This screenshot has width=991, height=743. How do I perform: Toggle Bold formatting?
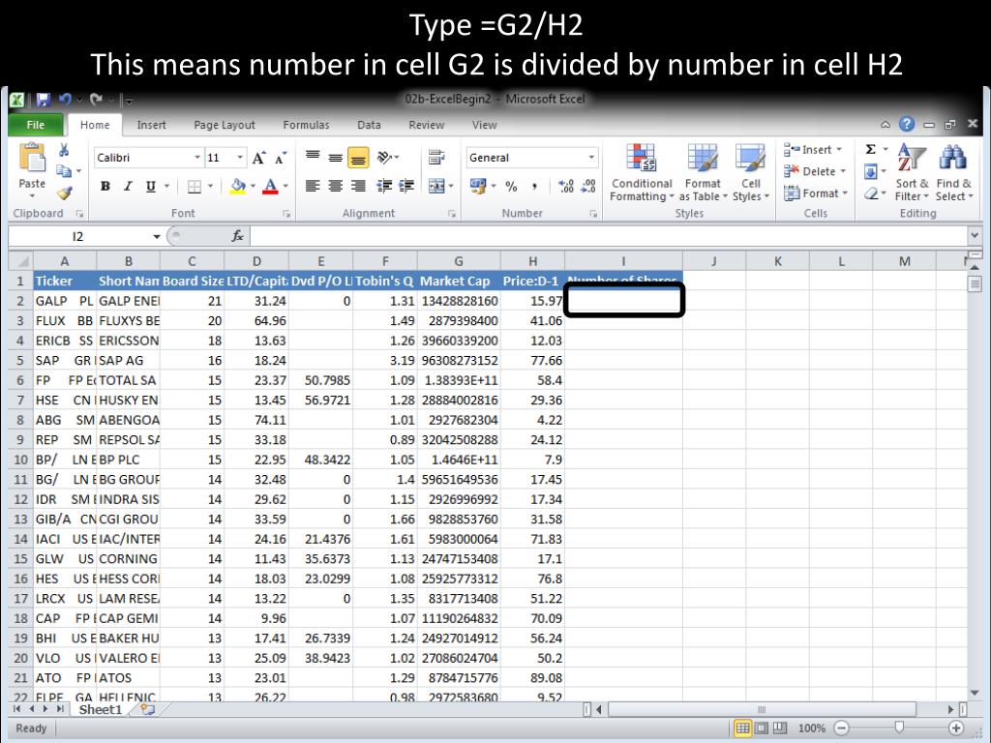(x=105, y=187)
